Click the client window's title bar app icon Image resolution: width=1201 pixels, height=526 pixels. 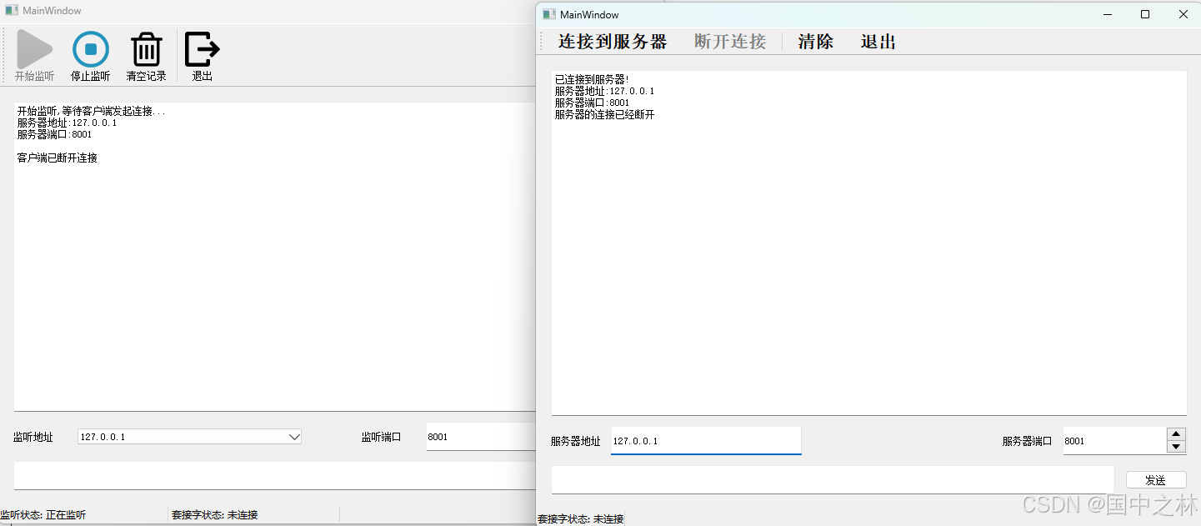click(x=548, y=14)
